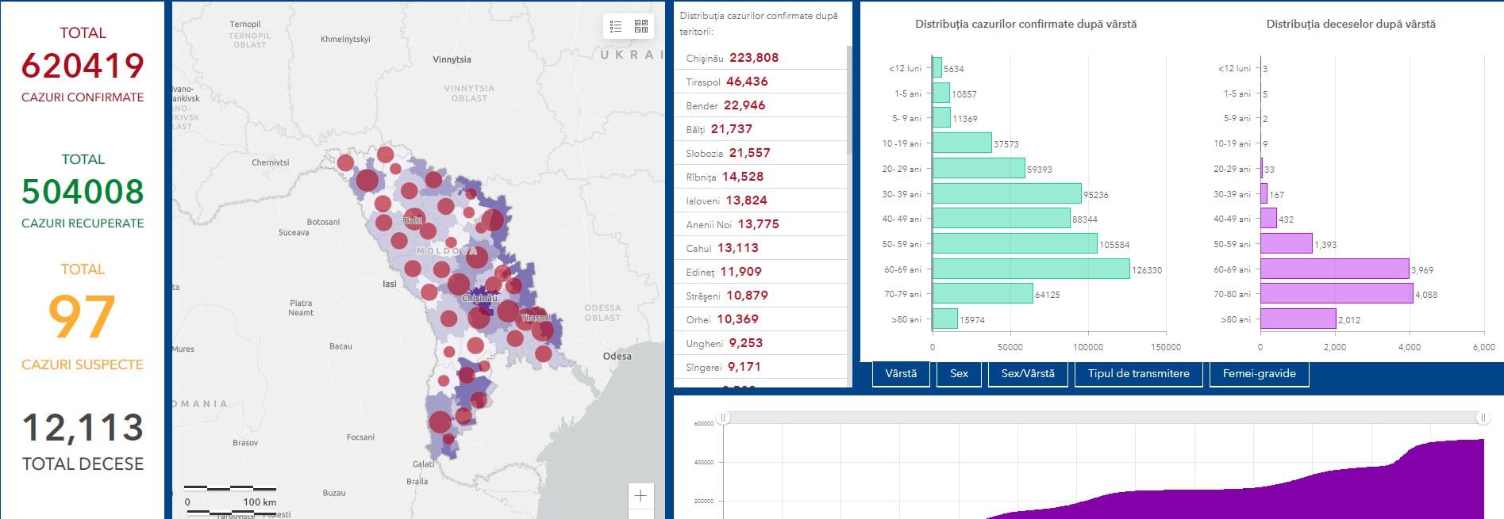This screenshot has height=519, width=1504.
Task: Open the map legend panel
Action: coord(616,26)
